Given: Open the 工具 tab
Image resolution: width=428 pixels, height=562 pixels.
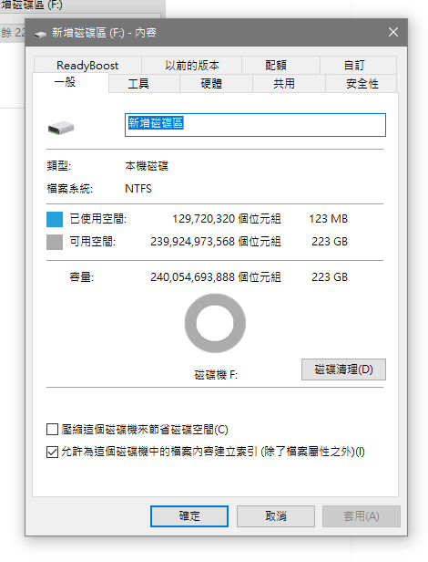Looking at the screenshot, I should click(x=138, y=84).
